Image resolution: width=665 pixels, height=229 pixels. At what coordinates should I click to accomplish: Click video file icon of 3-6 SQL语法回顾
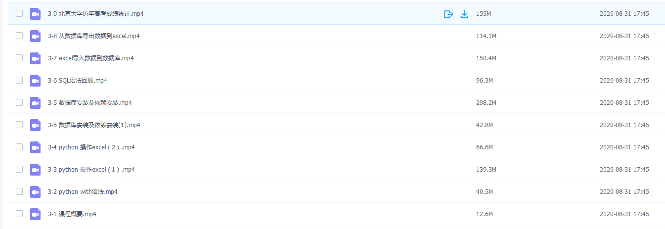(35, 81)
